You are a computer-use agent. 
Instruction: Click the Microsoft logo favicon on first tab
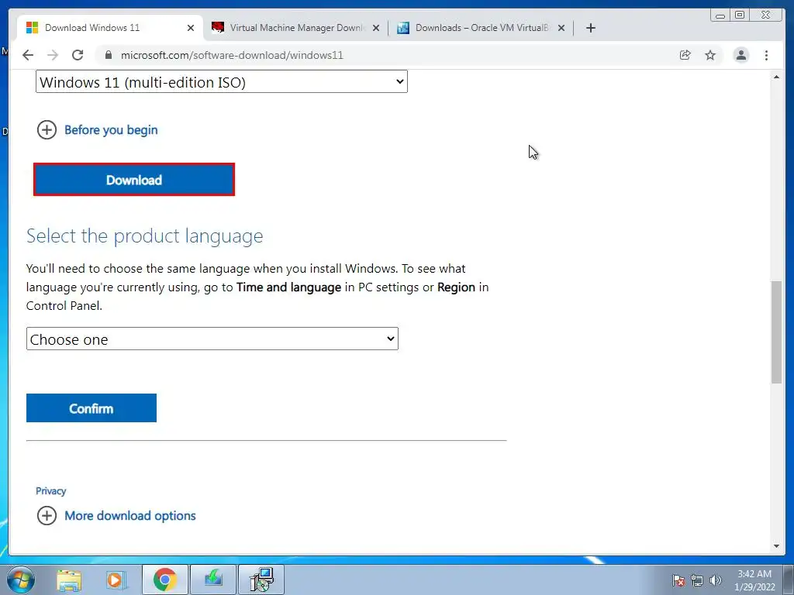pyautogui.click(x=32, y=28)
